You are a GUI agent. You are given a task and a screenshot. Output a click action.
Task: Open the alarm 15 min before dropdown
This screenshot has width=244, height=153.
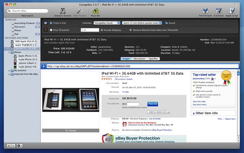click(142, 23)
